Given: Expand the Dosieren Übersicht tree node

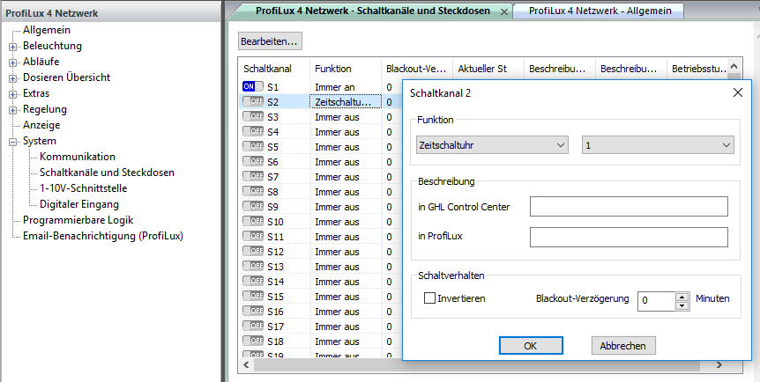Looking at the screenshot, I should [12, 78].
